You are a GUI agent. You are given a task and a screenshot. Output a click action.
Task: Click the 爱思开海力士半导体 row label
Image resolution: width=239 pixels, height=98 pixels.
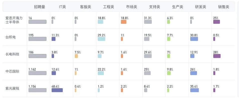point(14,20)
